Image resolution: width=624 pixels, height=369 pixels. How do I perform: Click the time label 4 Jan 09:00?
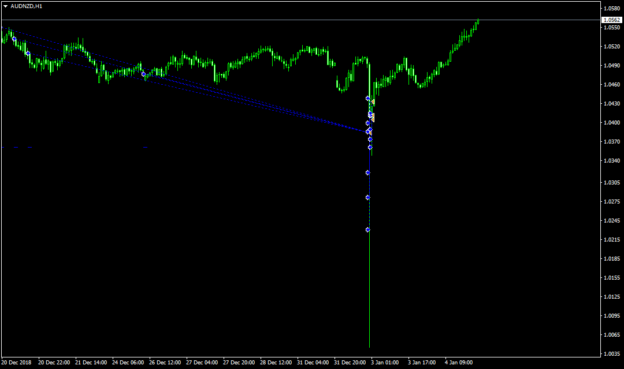pyautogui.click(x=459, y=363)
